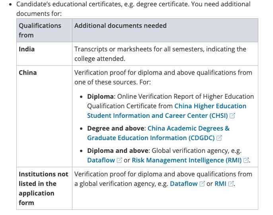Click external icon after Risk Management Intelligence (RMI)
Image resolution: width=273 pixels, height=215 pixels.
pyautogui.click(x=246, y=160)
